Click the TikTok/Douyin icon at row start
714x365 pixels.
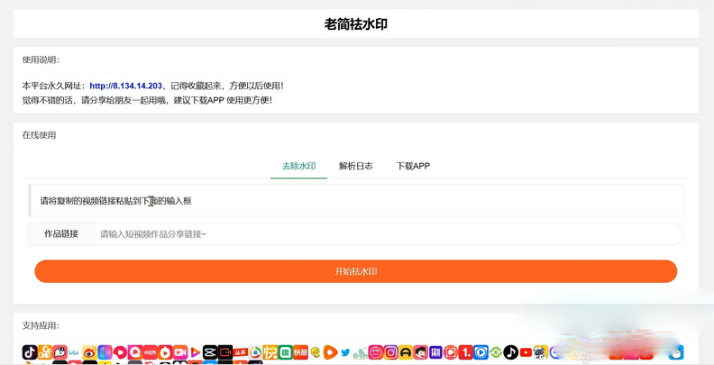tap(30, 352)
